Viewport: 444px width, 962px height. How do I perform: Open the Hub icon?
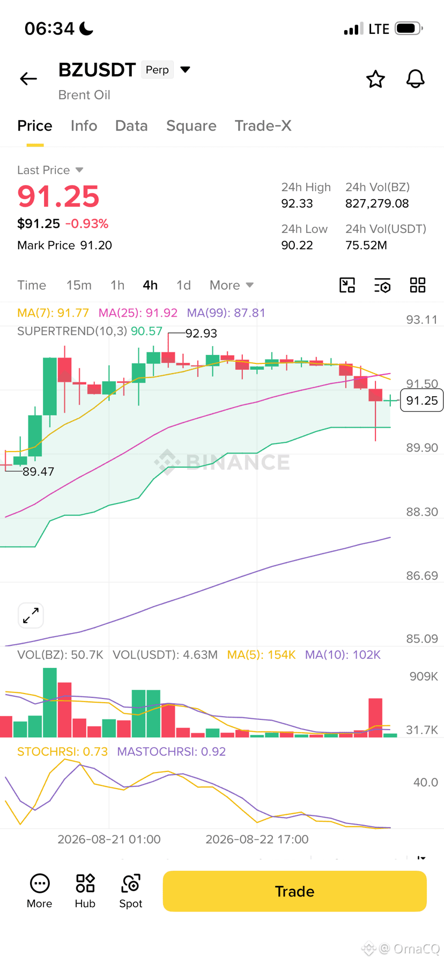(x=85, y=891)
